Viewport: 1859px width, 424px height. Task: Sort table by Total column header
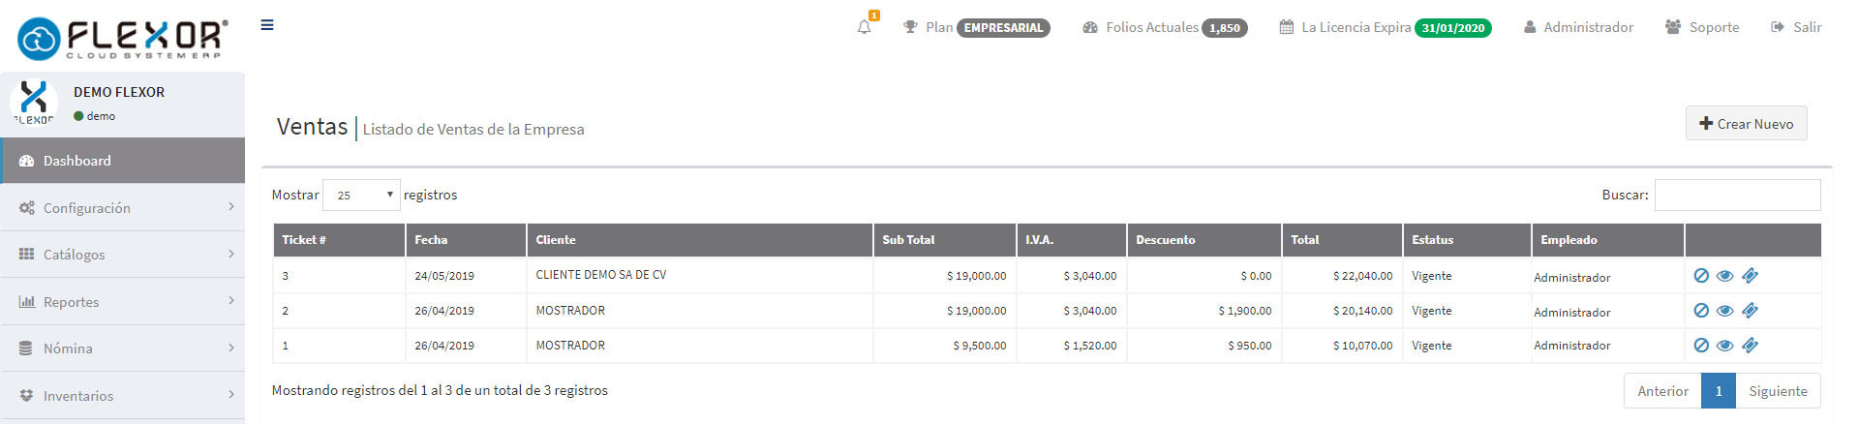tap(1342, 240)
